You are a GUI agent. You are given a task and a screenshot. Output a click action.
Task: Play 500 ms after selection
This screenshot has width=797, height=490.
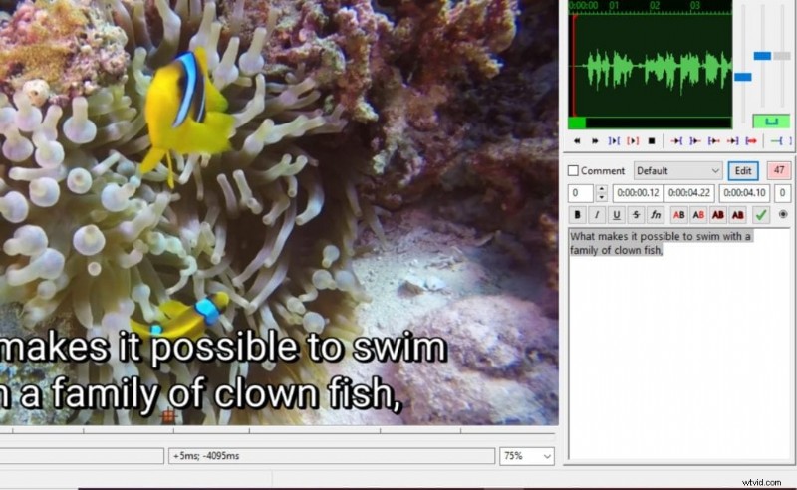(694, 141)
